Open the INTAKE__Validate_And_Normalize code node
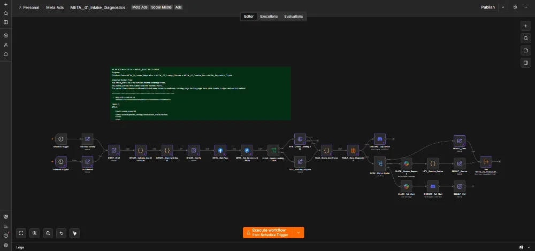The width and height of the screenshot is (535, 251). [x=141, y=150]
